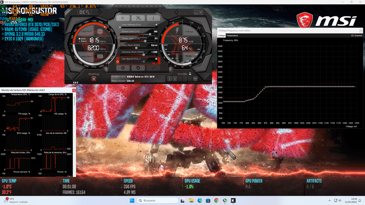365x205 pixels.
Task: Reset Afterburner settings to default
Action: coord(138,68)
